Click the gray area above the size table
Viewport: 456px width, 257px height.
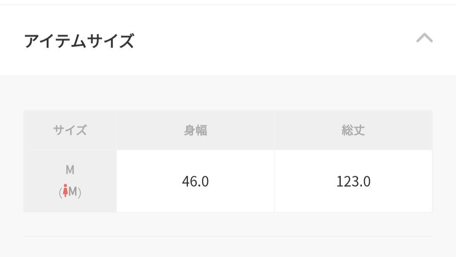point(228,93)
